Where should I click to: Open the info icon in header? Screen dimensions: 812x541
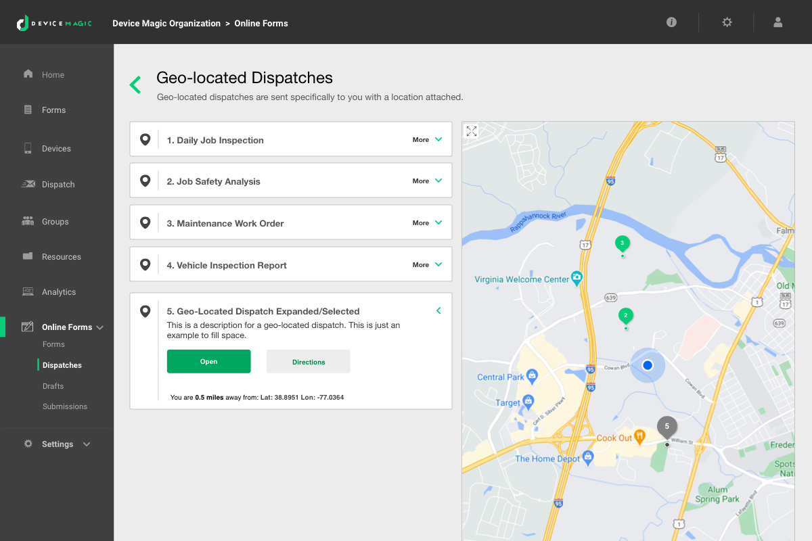click(x=671, y=22)
